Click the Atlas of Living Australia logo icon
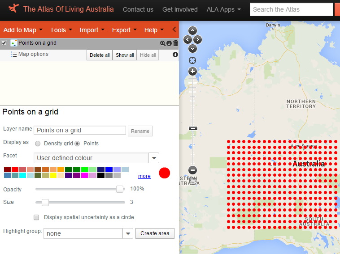 [13, 8]
